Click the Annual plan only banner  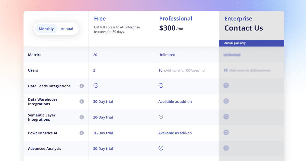point(251,43)
